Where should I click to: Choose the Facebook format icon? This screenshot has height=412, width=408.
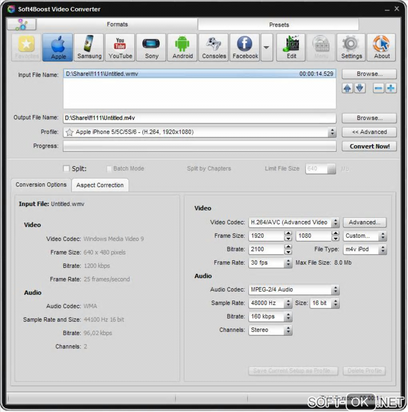point(245,48)
